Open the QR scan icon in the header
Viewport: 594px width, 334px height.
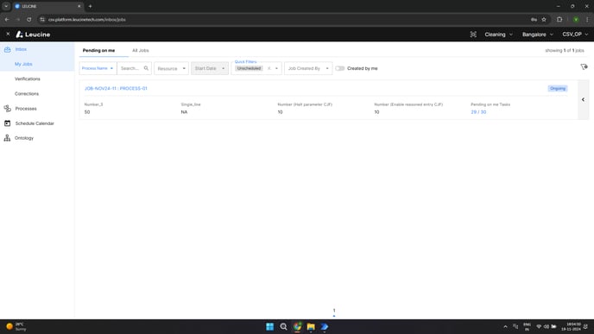(x=473, y=35)
